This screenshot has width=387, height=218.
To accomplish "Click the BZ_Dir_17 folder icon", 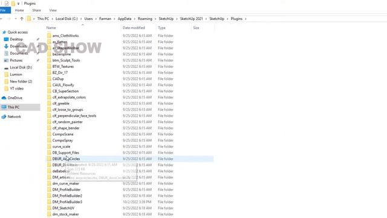I will [x=49, y=73].
